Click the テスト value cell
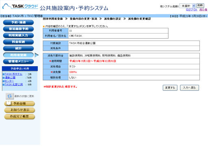Screen dimensions: 208x156 point(134,67)
